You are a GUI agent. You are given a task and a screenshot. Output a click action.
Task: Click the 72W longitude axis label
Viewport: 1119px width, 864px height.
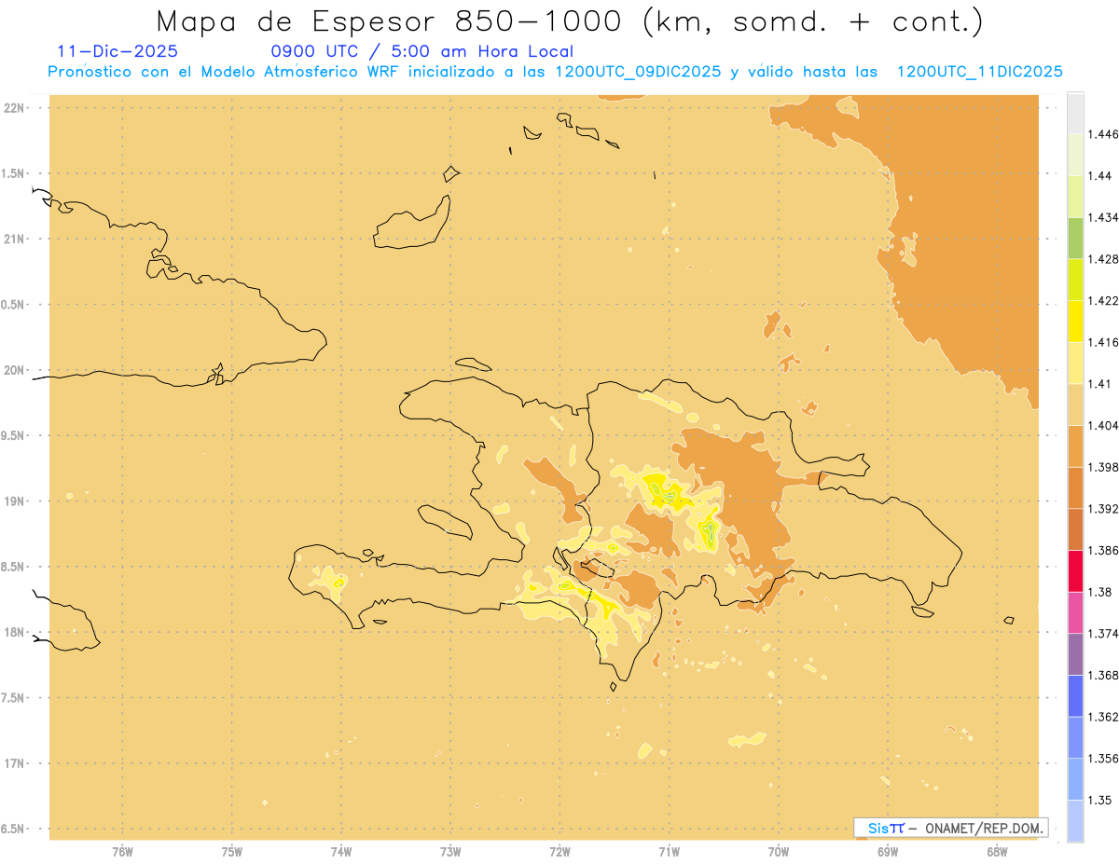click(x=560, y=852)
